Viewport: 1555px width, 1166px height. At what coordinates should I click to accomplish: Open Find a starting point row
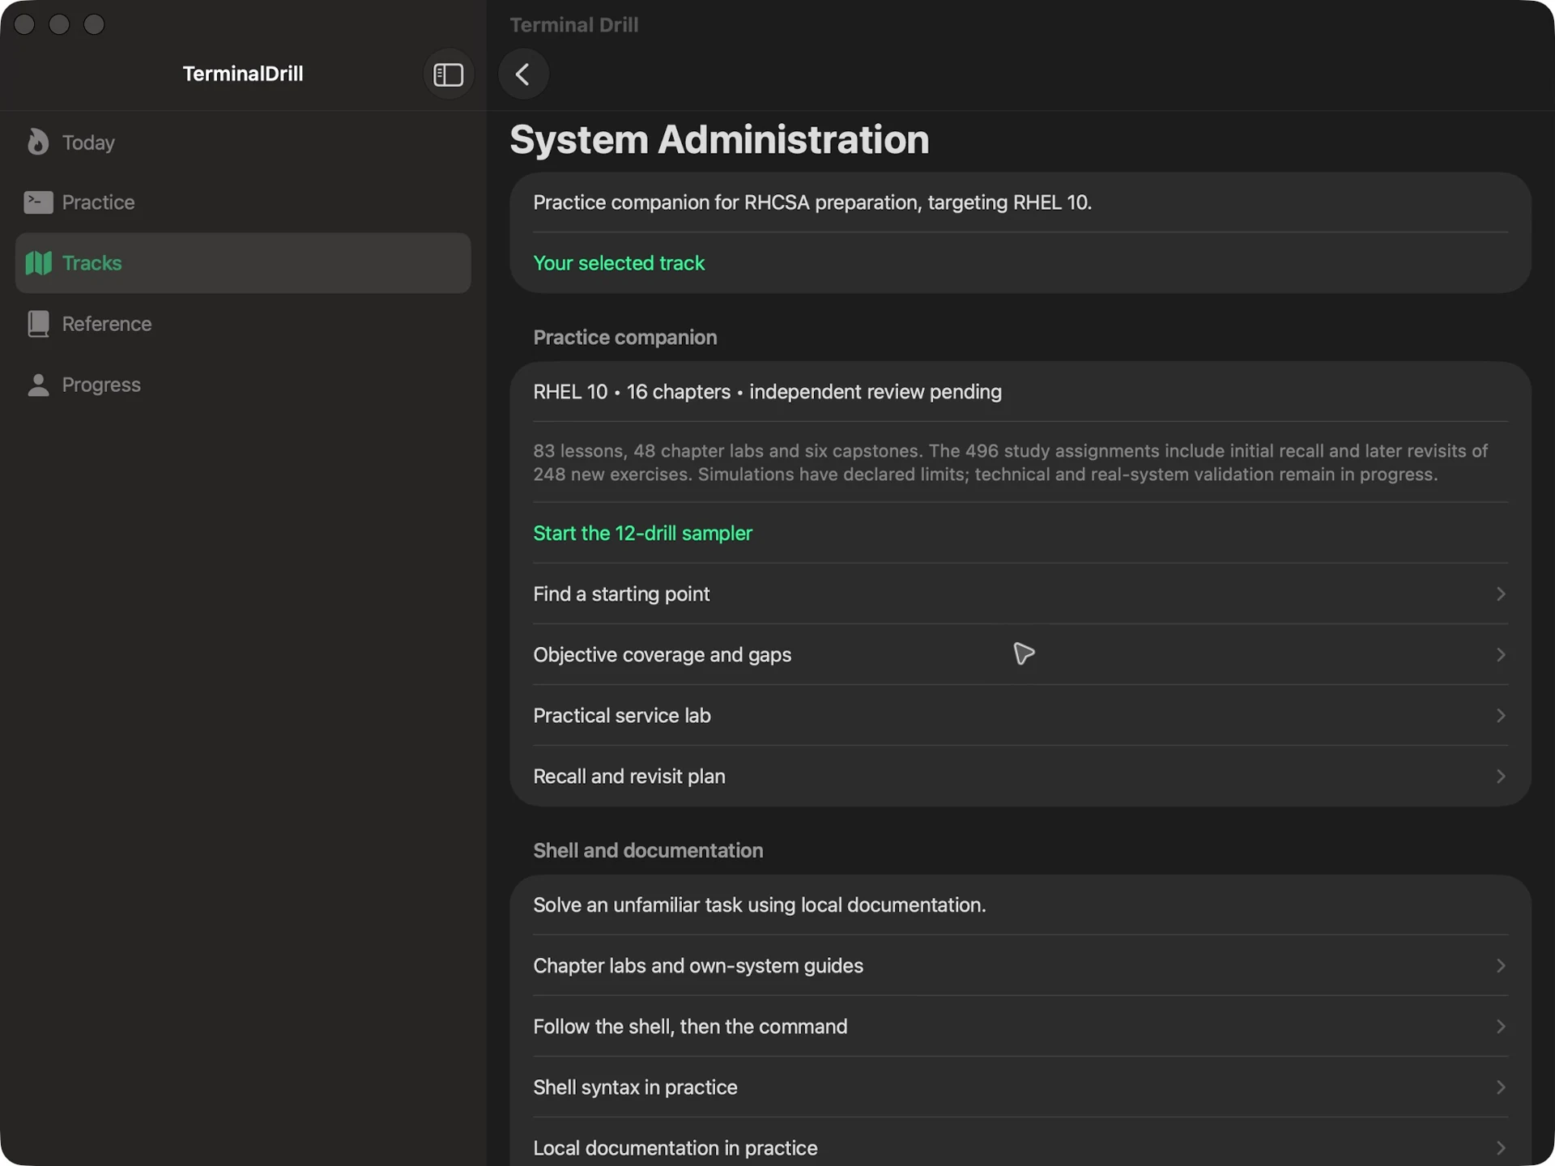(1020, 594)
